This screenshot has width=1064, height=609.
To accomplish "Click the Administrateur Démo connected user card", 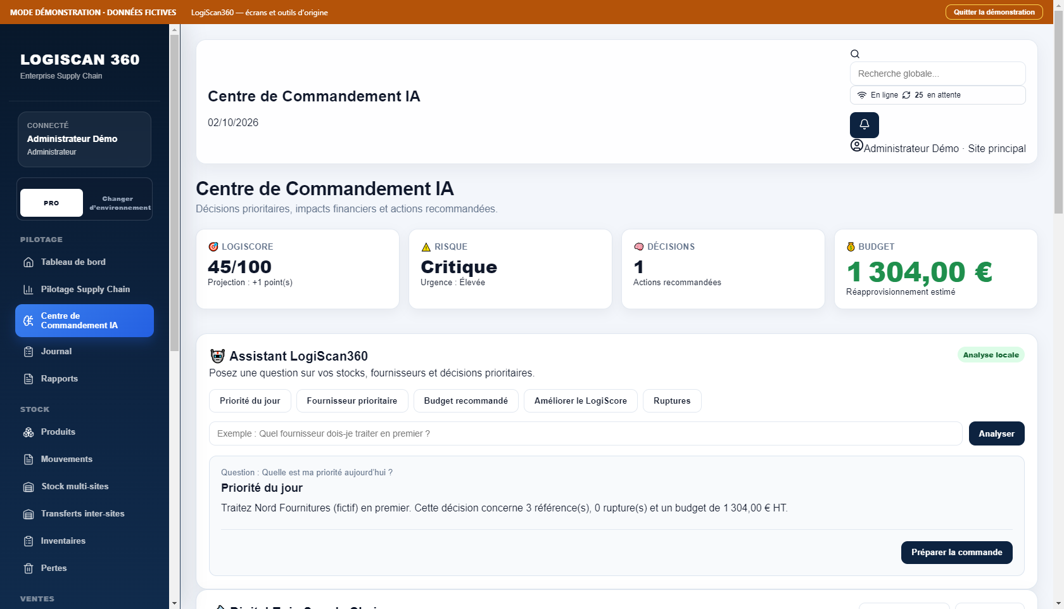I will click(84, 139).
